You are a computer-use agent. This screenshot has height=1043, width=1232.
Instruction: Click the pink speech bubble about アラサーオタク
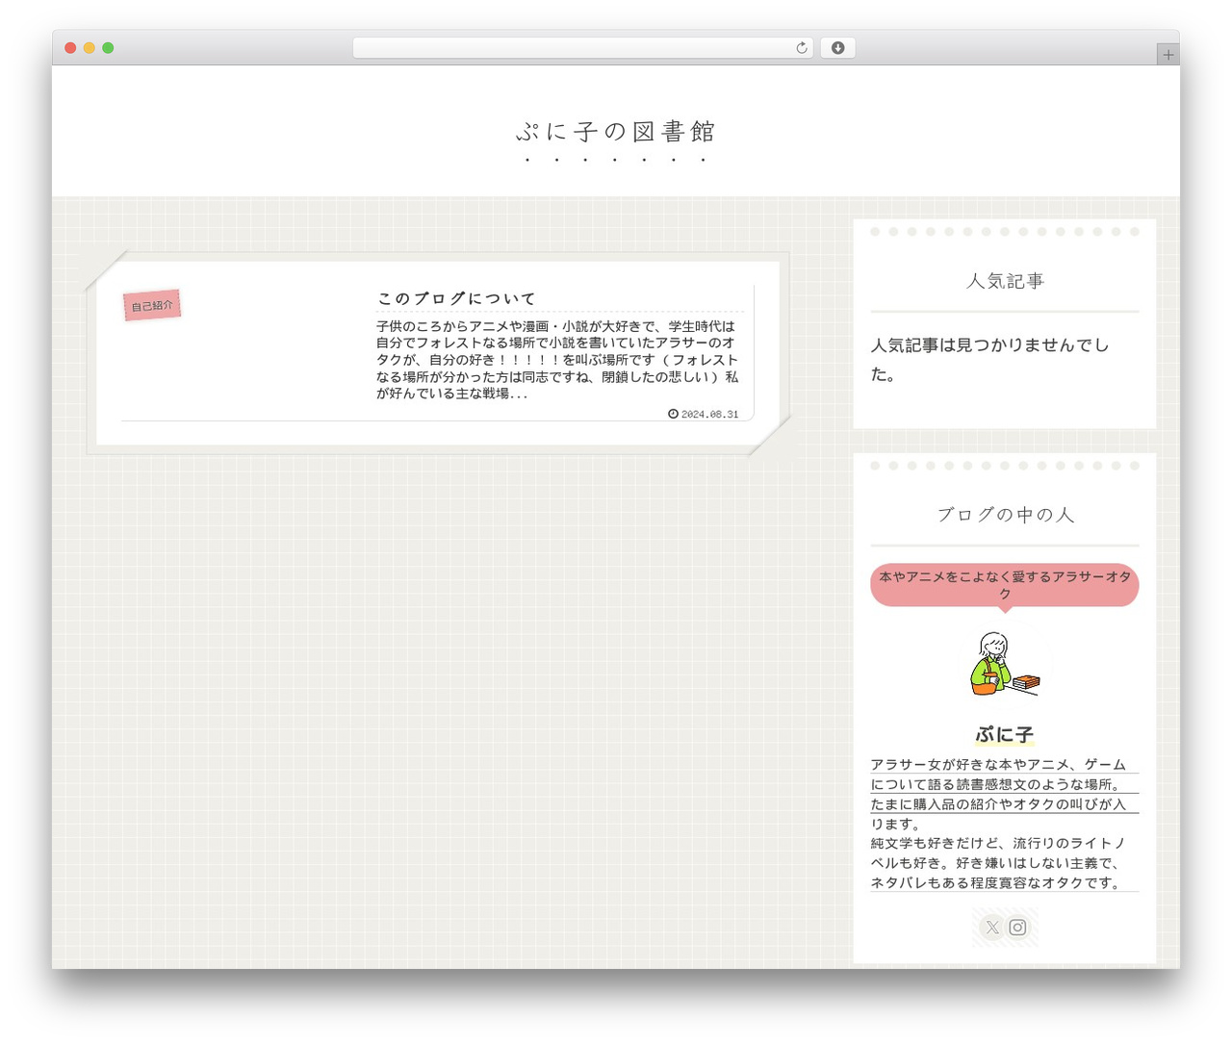[1005, 585]
